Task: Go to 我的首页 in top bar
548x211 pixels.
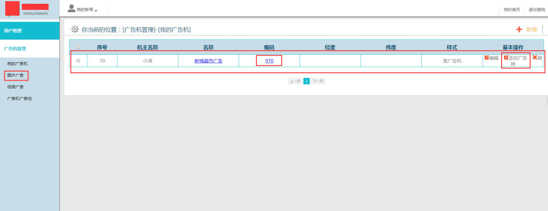Action: pos(512,10)
